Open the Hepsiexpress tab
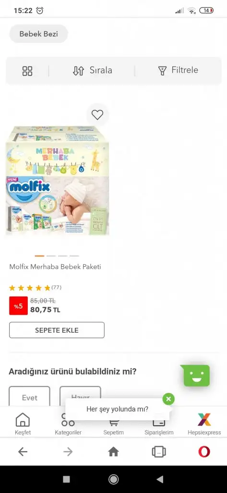Viewport: 227px width, 493px height. 204,424
